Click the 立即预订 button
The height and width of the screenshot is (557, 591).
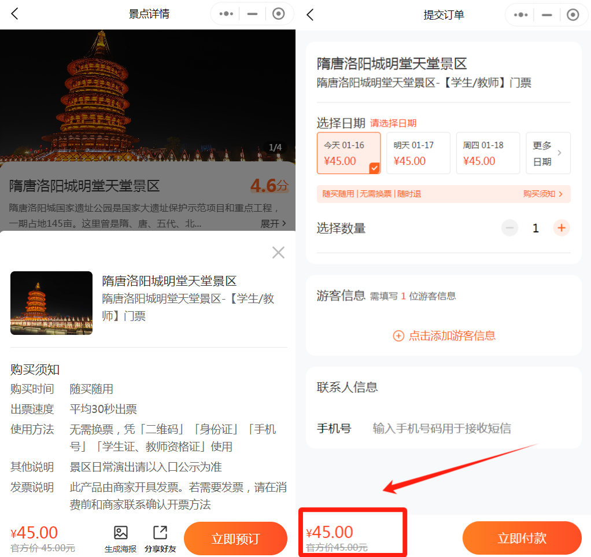pyautogui.click(x=235, y=538)
